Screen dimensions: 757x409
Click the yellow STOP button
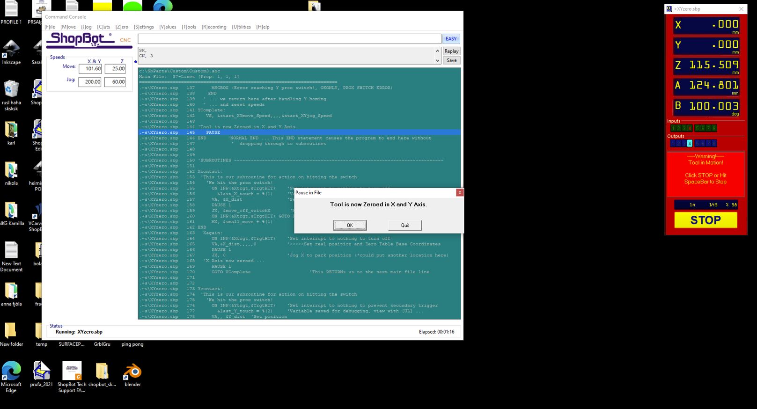click(x=706, y=220)
